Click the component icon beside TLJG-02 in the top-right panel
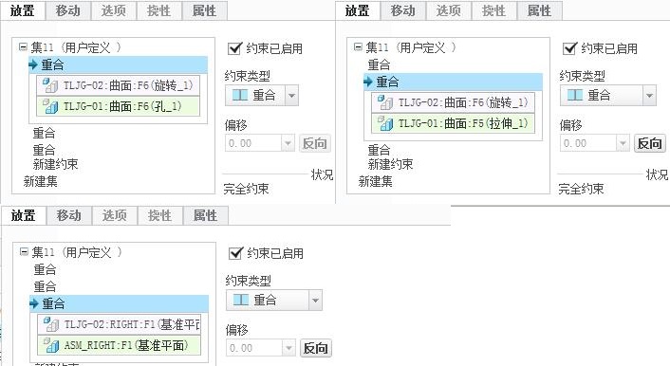This screenshot has width=670, height=366. (x=385, y=102)
